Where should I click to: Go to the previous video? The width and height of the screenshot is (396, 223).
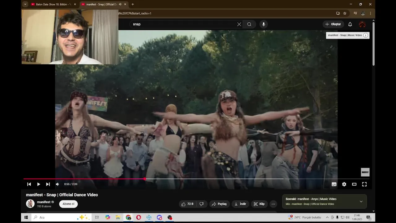29,184
